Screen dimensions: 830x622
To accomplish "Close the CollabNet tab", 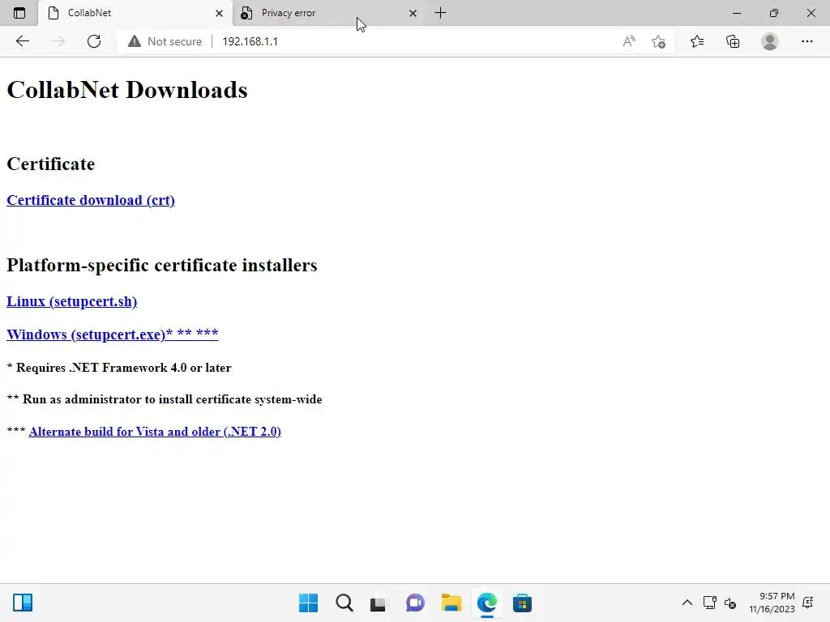I will coord(219,13).
